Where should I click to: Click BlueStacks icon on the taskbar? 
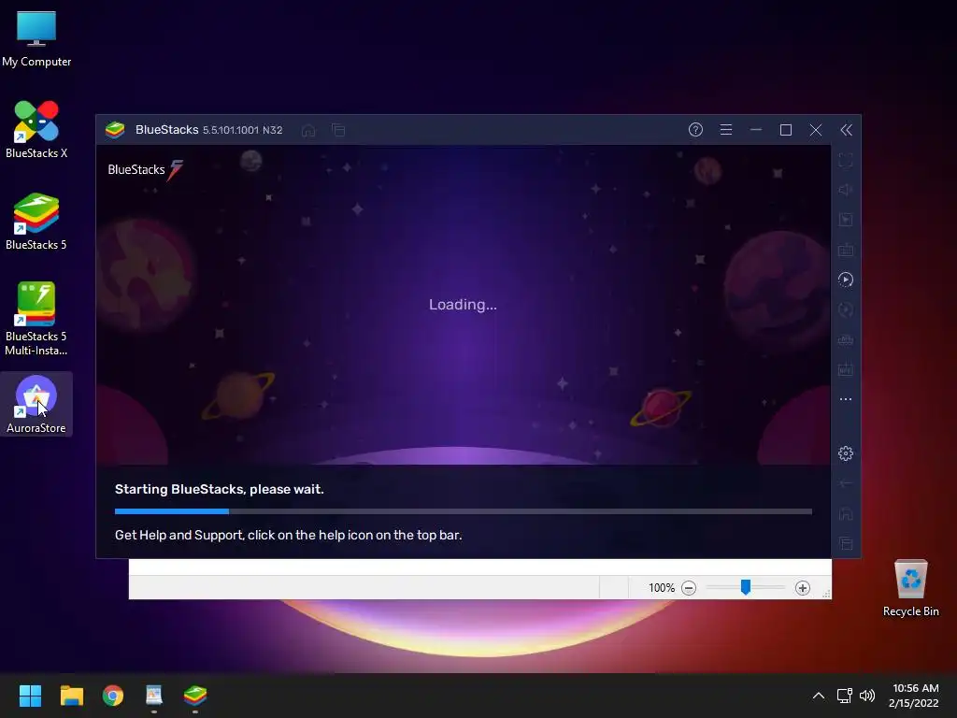pyautogui.click(x=195, y=696)
